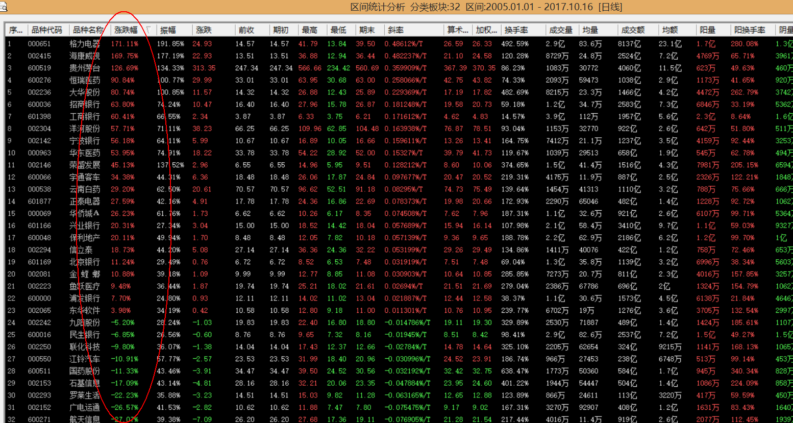This screenshot has height=423, width=793.
Task: Select the 华东医药 row name
Action: (x=85, y=153)
